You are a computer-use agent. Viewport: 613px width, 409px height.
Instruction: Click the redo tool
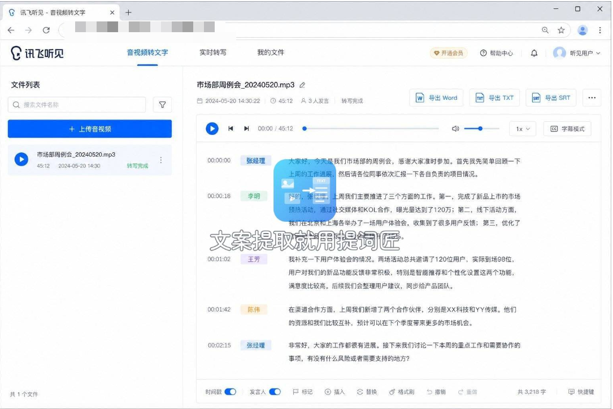[x=468, y=392]
